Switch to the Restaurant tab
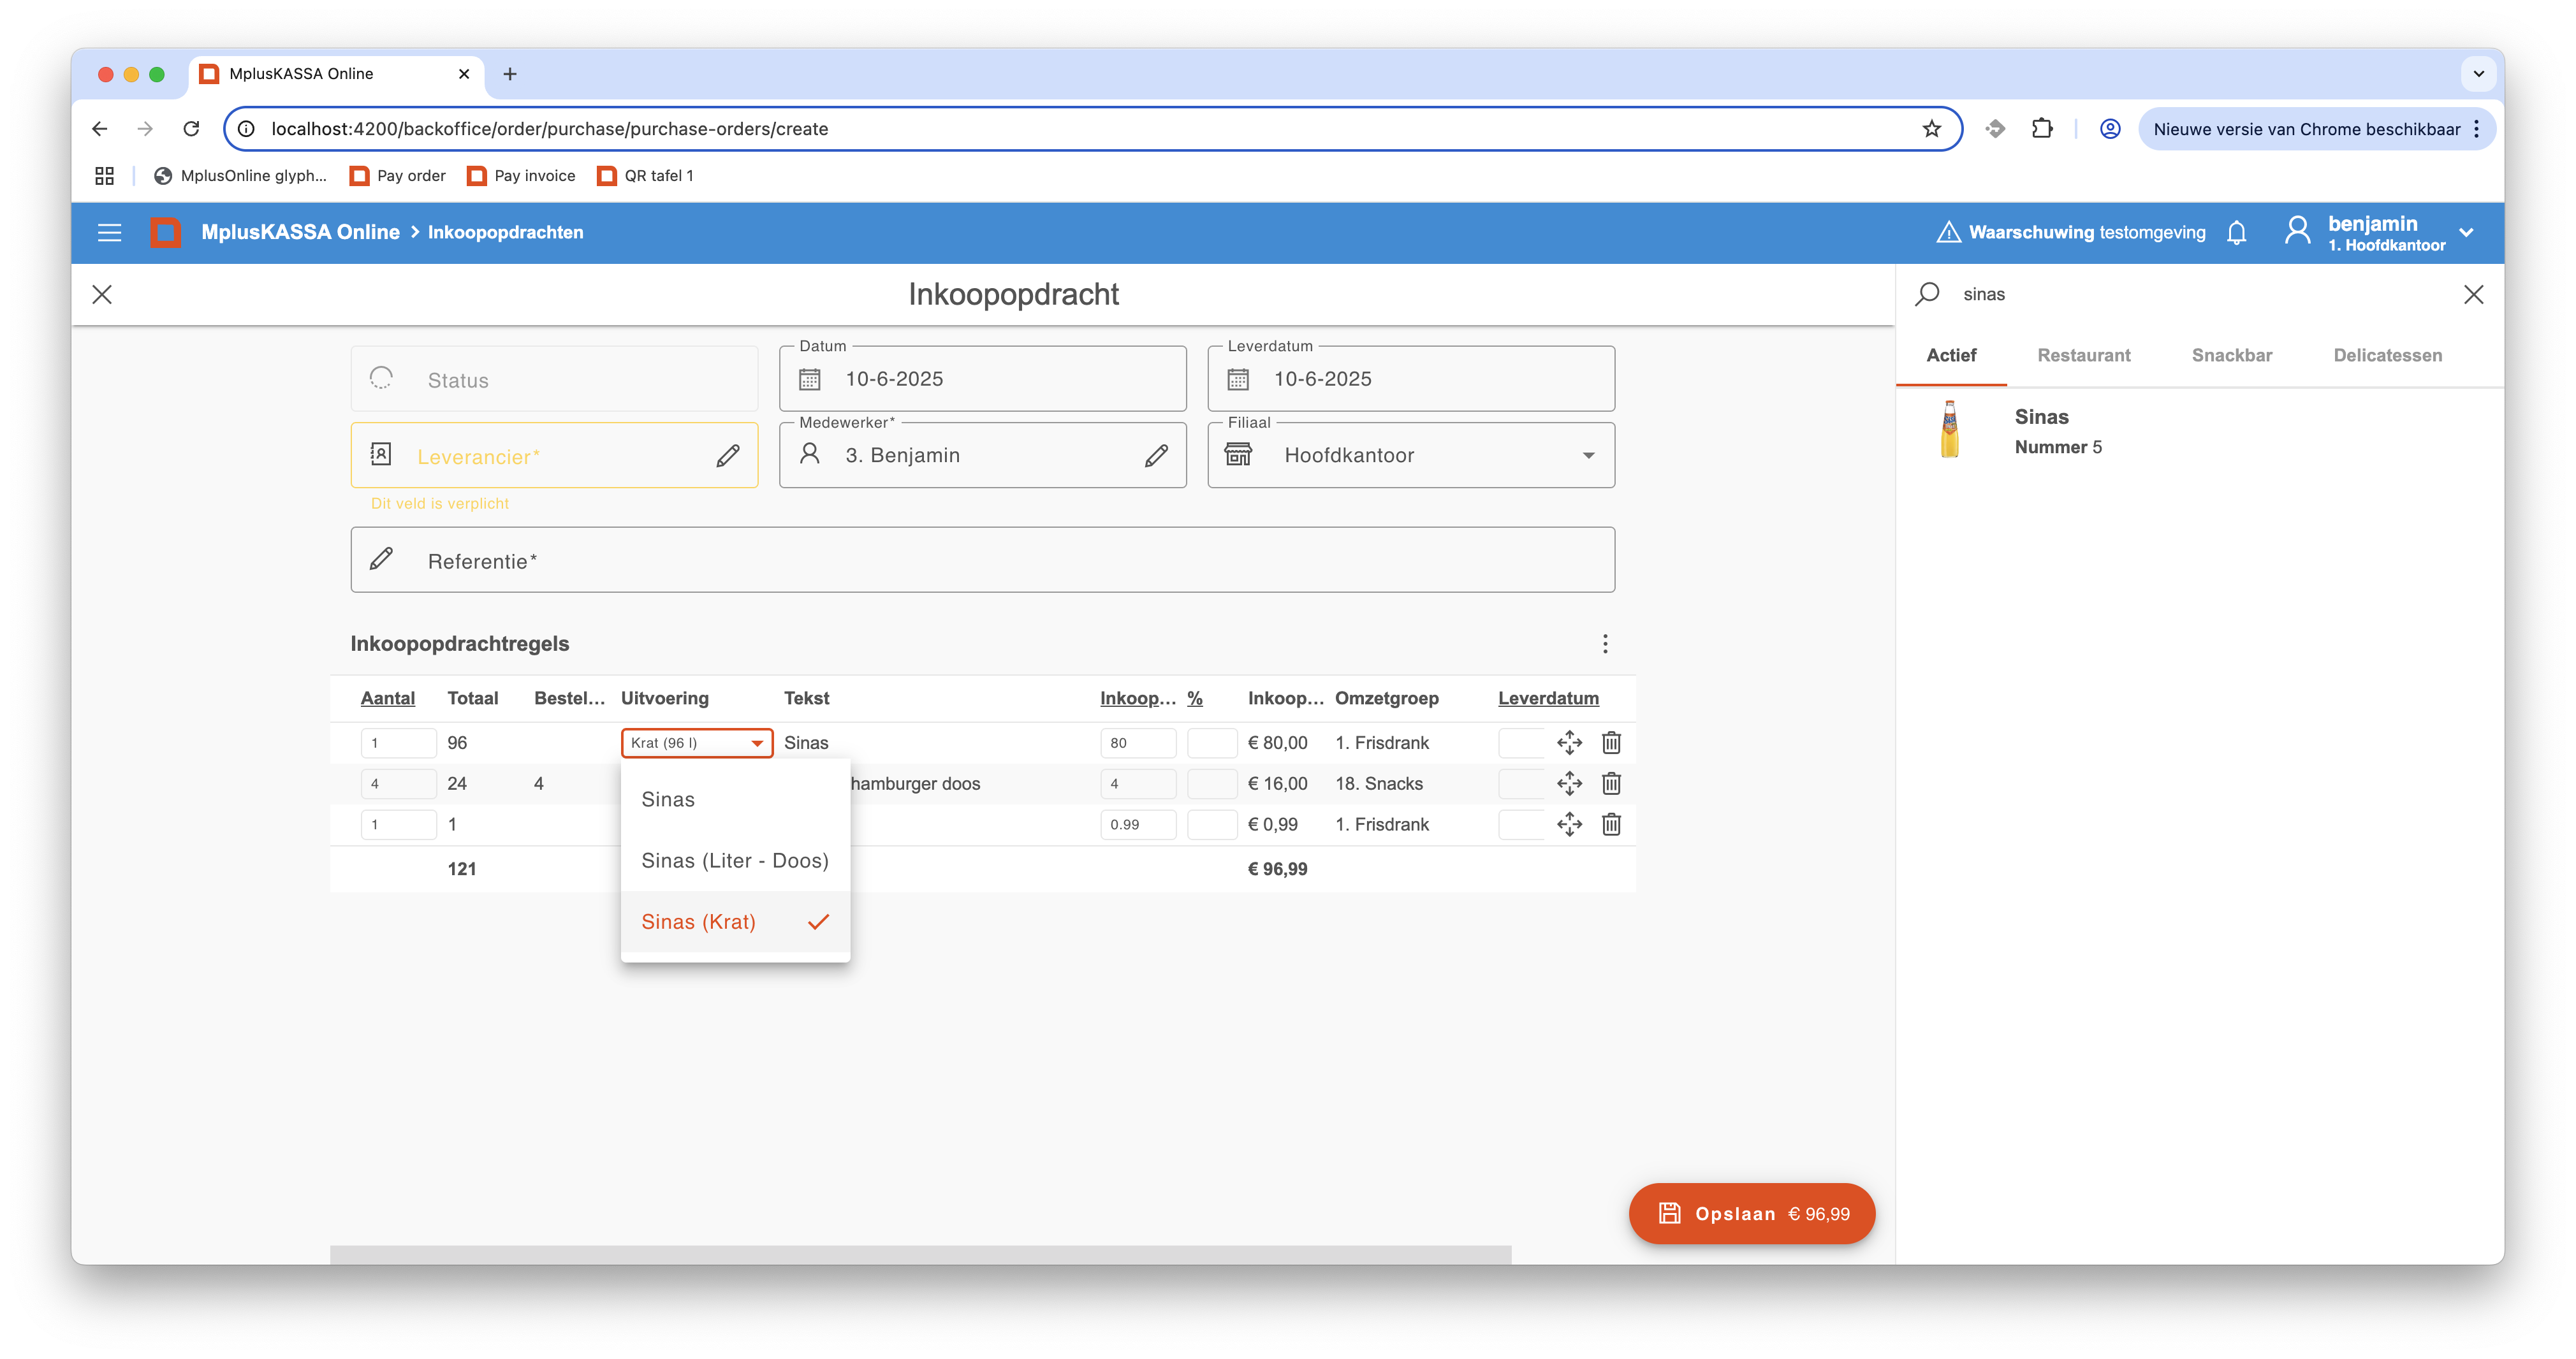This screenshot has width=2576, height=1359. (x=2084, y=356)
